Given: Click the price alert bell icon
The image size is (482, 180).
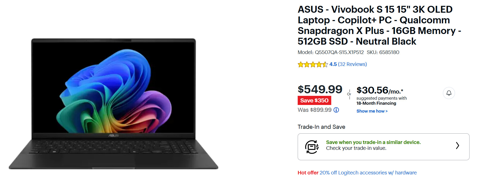Looking at the screenshot, I should tap(449, 93).
